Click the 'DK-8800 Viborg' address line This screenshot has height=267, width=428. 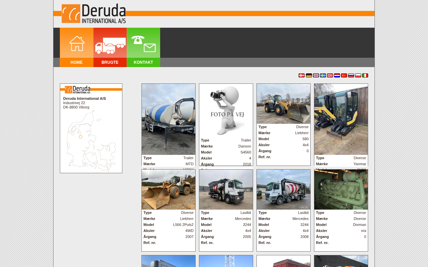pyautogui.click(x=76, y=107)
